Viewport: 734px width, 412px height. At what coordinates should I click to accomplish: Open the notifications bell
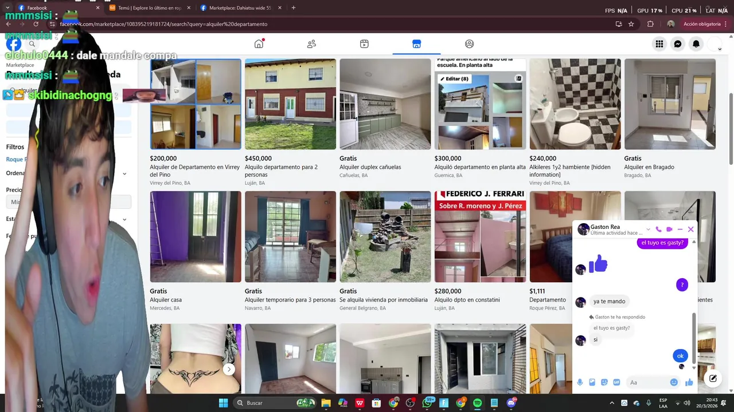[x=696, y=44]
